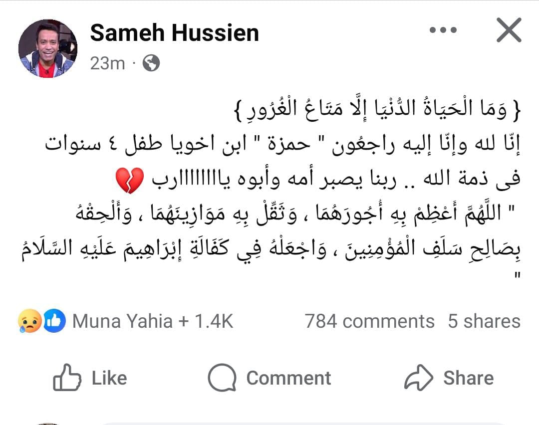Hit the arrow Share icon
The image size is (539, 425).
(418, 378)
